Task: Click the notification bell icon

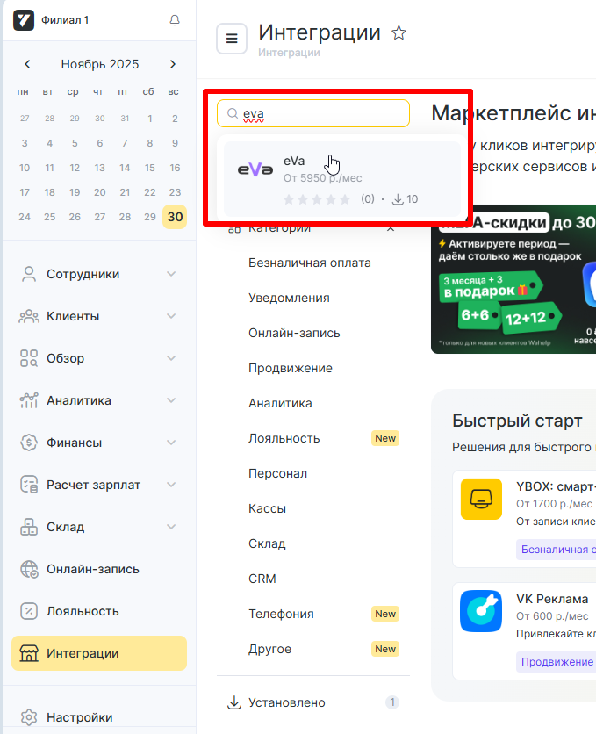Action: 175,20
